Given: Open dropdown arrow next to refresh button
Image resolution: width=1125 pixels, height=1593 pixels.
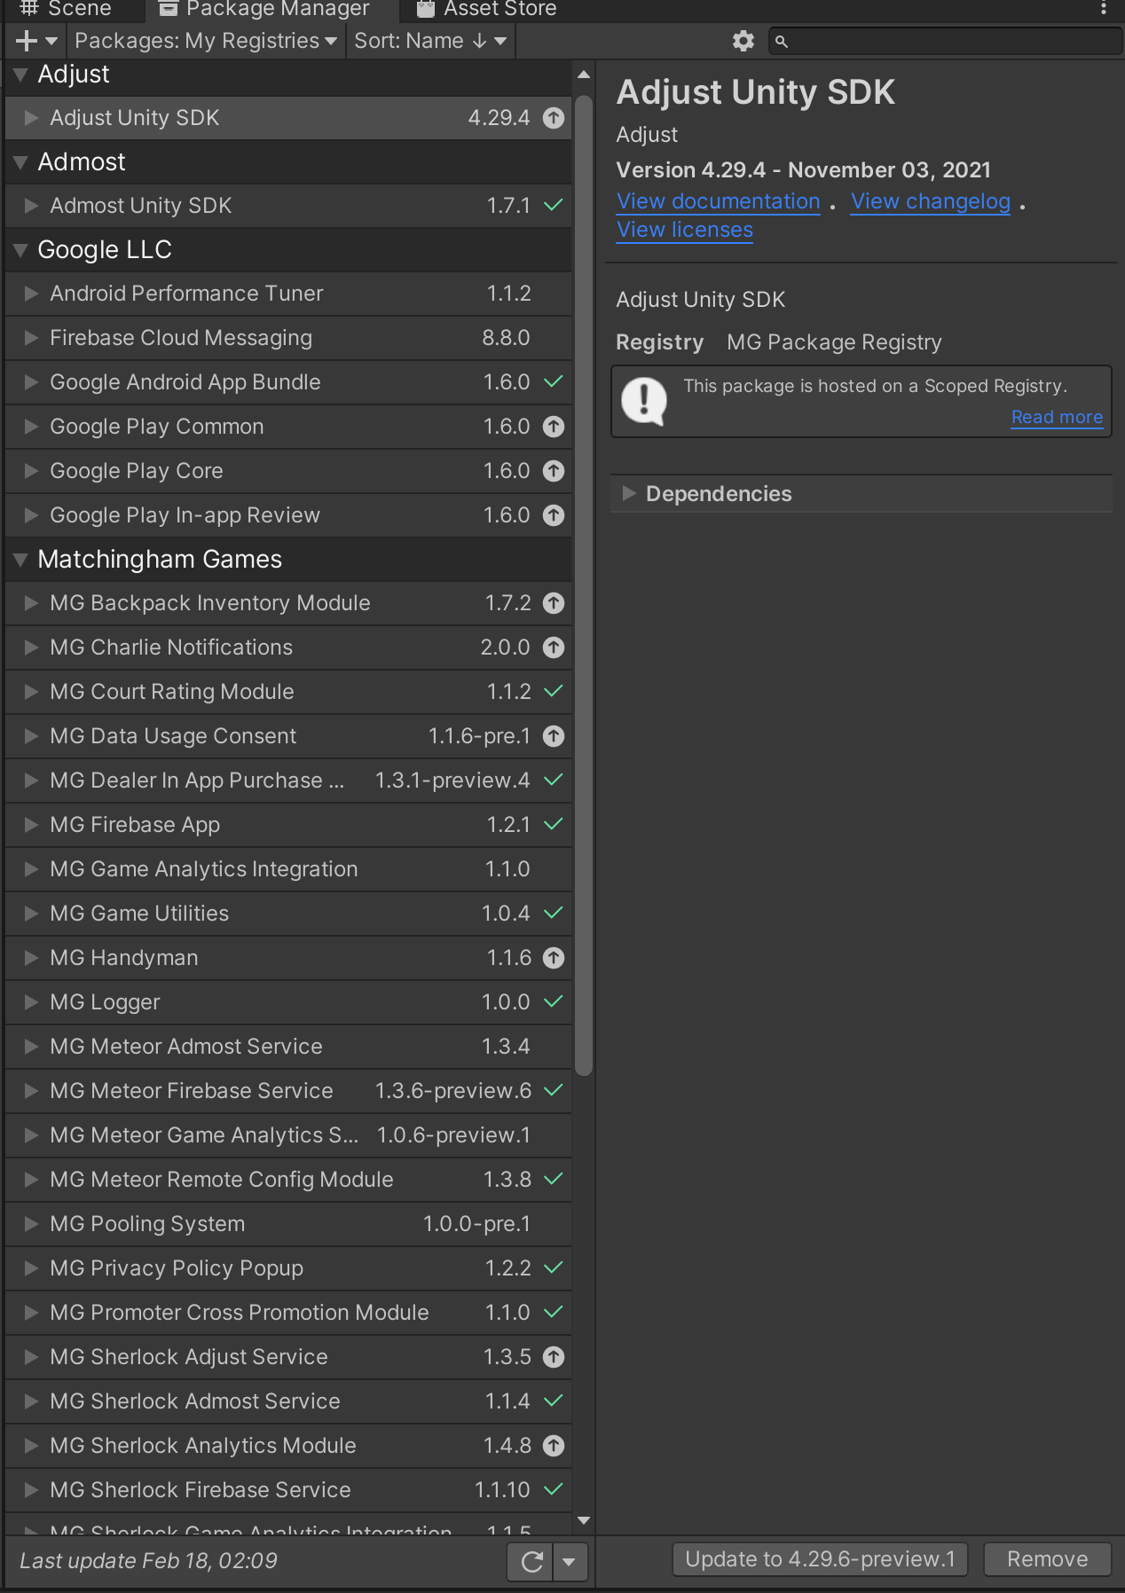Looking at the screenshot, I should 570,1562.
